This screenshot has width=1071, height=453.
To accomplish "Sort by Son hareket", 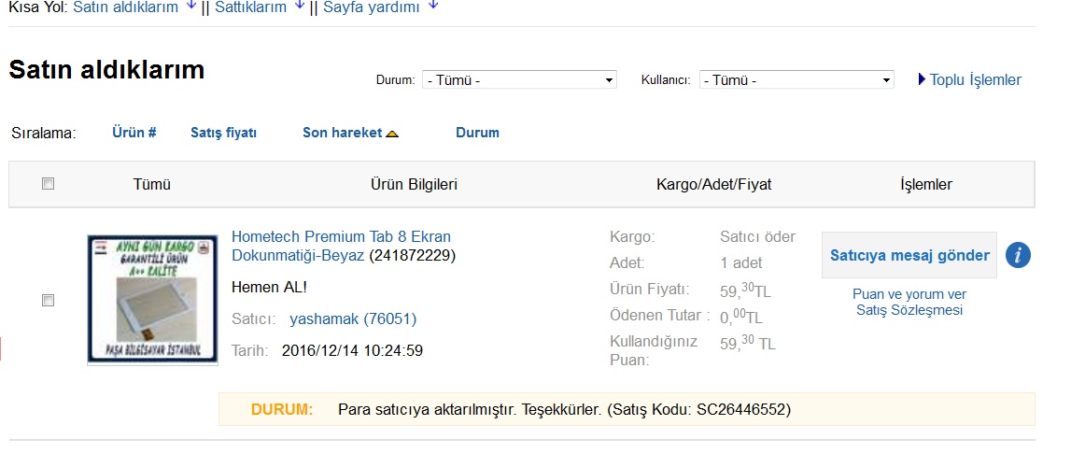I will pyautogui.click(x=342, y=133).
